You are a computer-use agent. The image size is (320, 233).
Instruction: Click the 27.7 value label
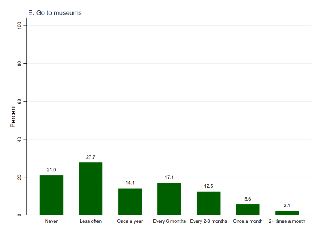(90, 157)
